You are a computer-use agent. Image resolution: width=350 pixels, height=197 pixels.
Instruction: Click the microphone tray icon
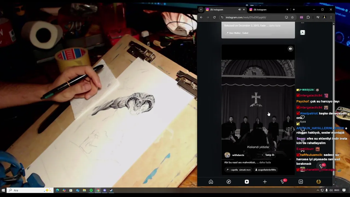(x=326, y=190)
